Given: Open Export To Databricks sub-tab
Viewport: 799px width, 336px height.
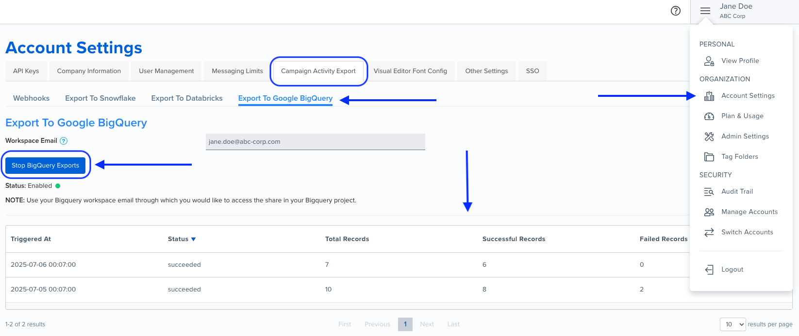Looking at the screenshot, I should point(187,98).
